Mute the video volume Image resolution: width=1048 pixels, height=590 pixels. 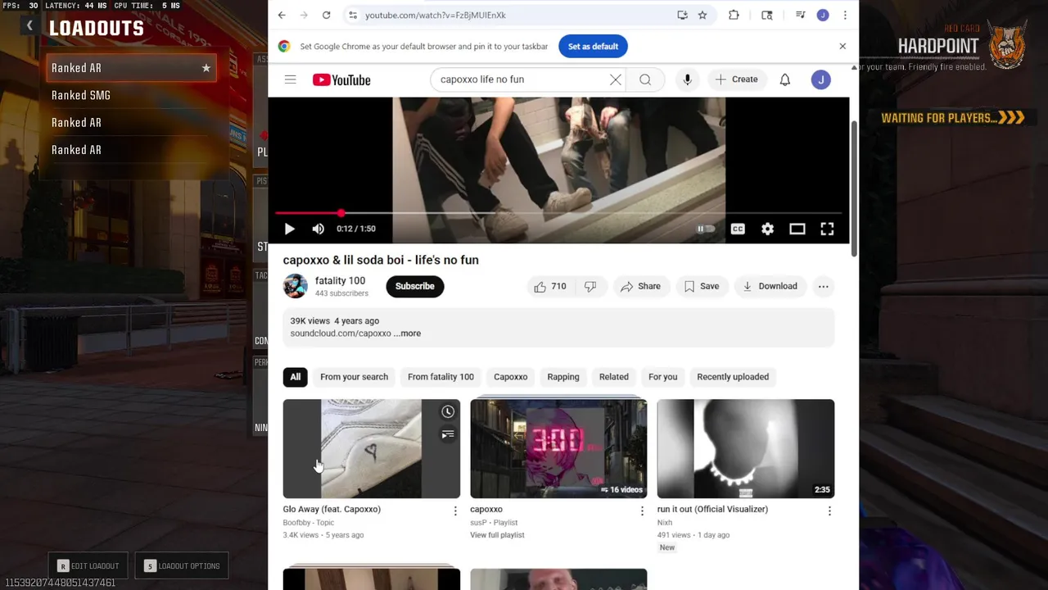(318, 229)
